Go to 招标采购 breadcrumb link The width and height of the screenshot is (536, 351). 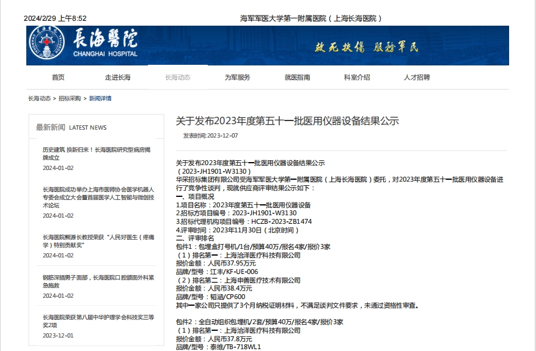pyautogui.click(x=70, y=98)
